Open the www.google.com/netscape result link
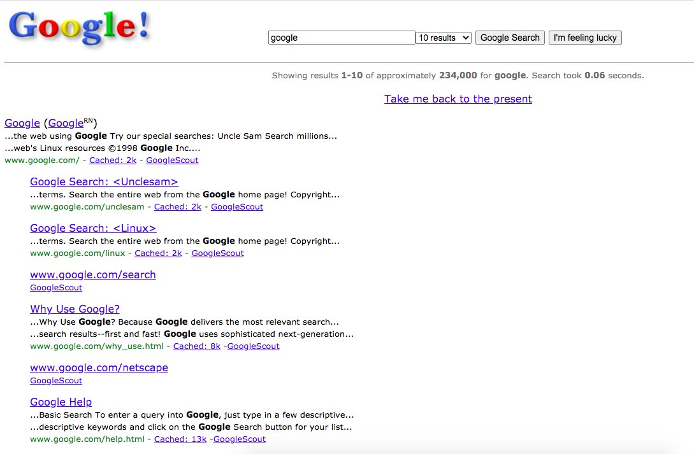The height and width of the screenshot is (454, 694). (99, 368)
